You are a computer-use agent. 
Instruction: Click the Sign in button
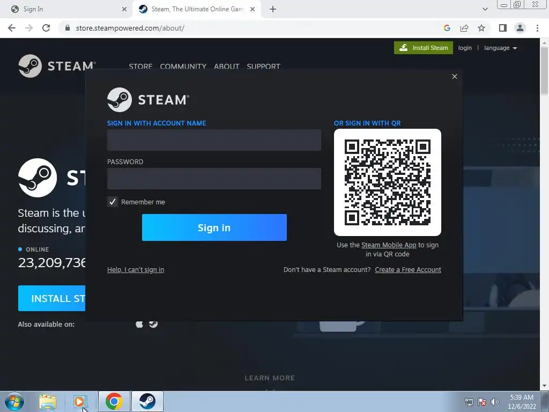pos(214,227)
